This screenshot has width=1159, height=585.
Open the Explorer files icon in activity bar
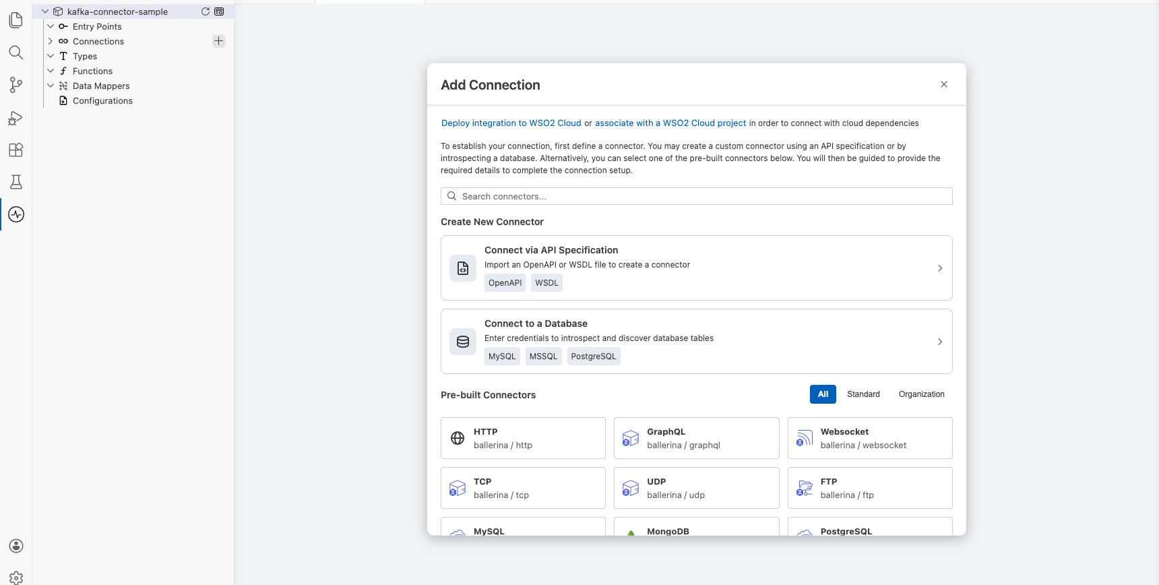[16, 20]
